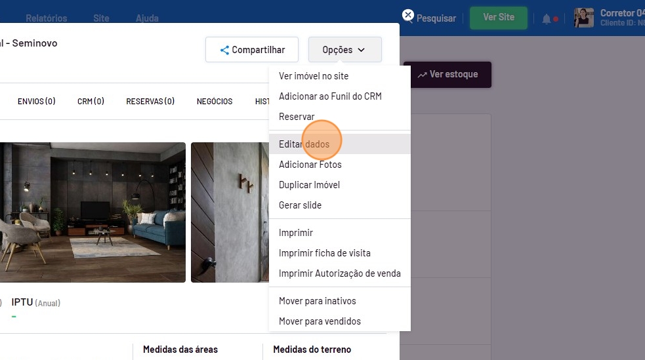
Task: Open Ver estoque with trend icon
Action: tap(447, 75)
